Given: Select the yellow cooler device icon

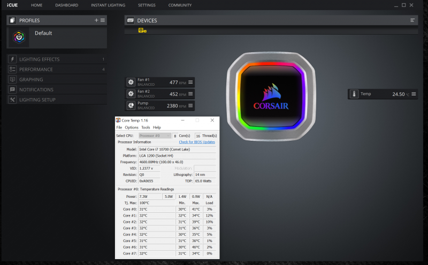Looking at the screenshot, I should (x=142, y=30).
